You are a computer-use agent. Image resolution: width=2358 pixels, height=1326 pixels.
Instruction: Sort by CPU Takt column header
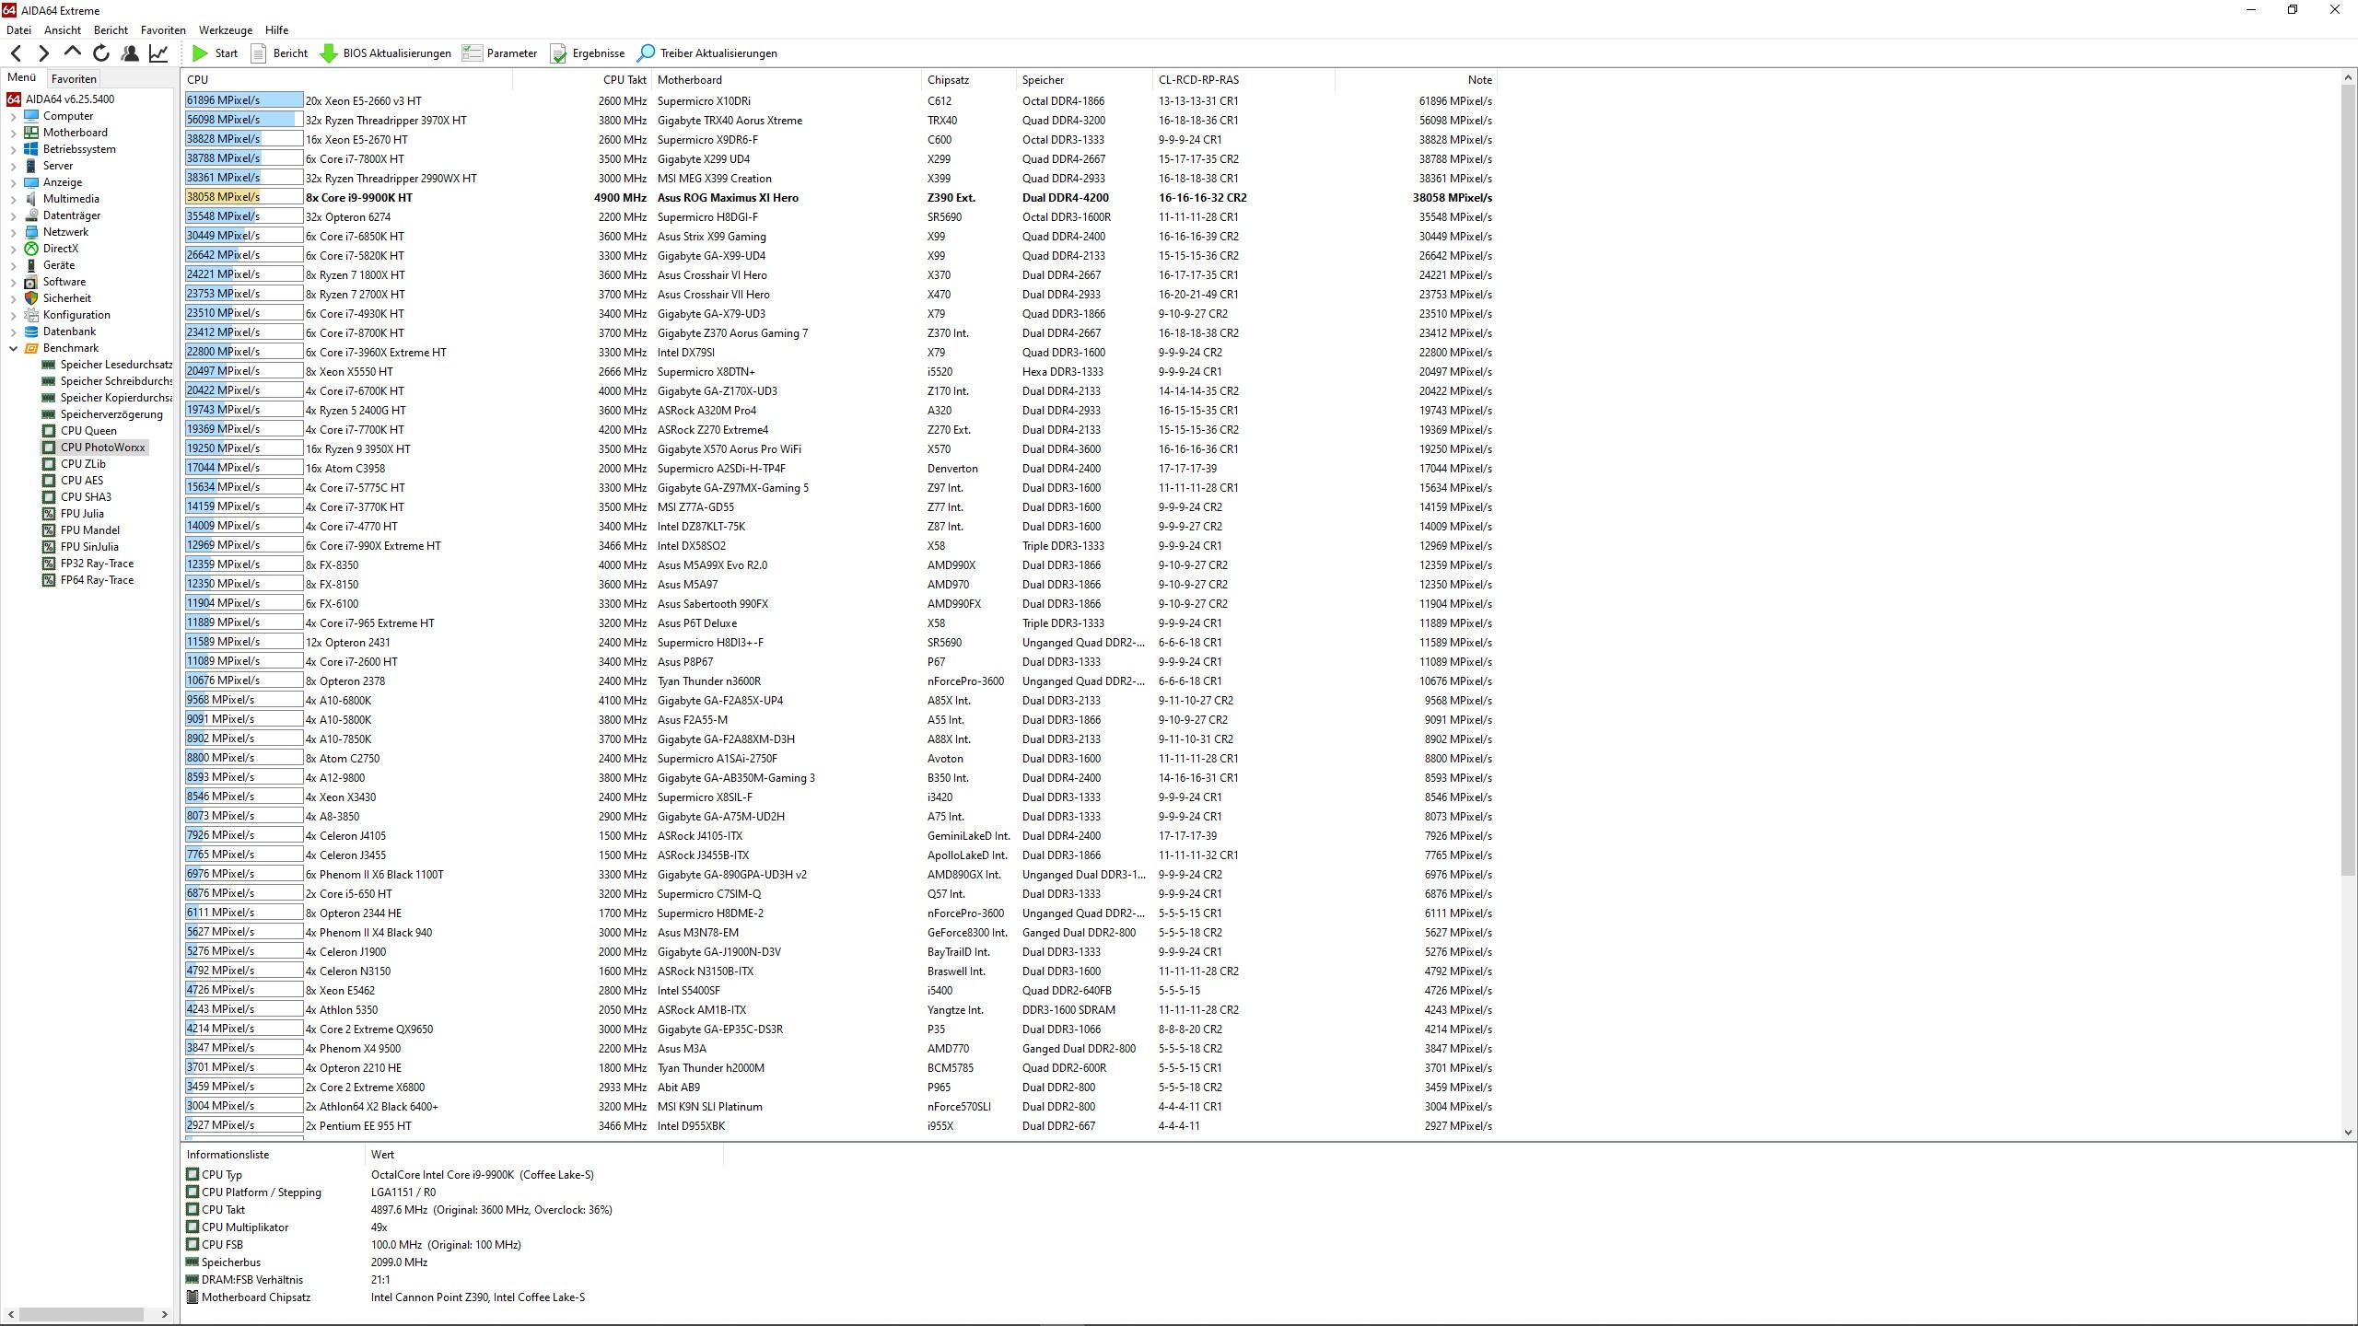point(582,80)
